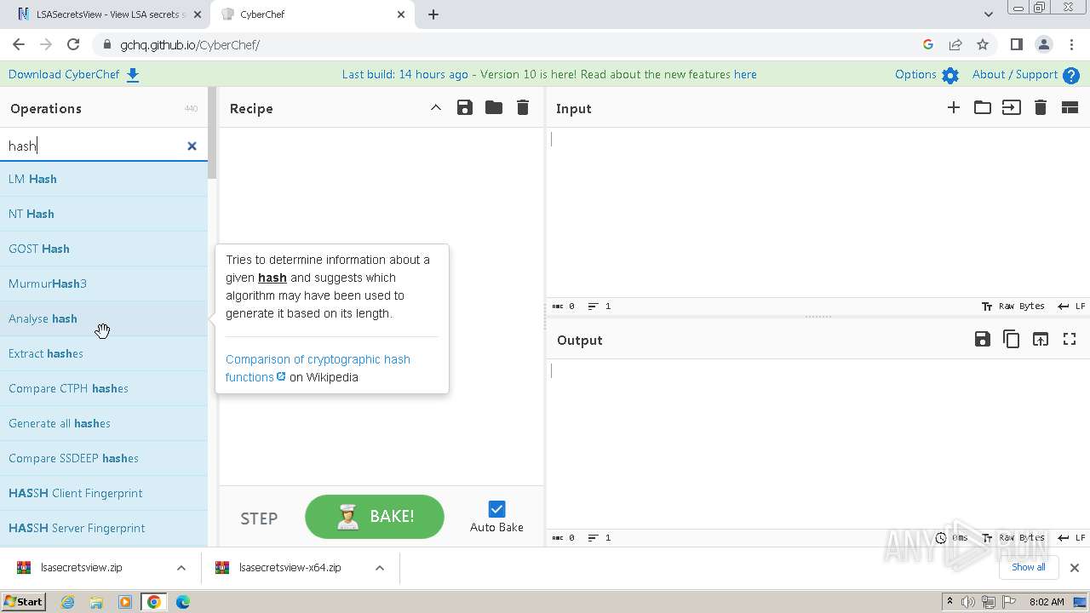Reload the current page
Viewport: 1090px width, 613px height.
pos(73,44)
